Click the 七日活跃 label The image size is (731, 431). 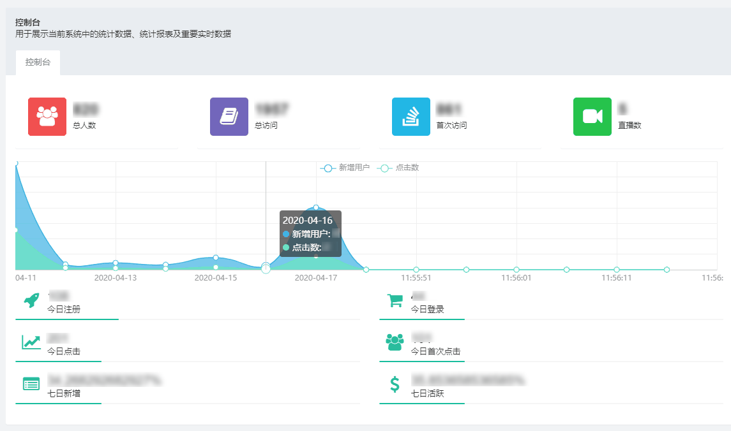[x=427, y=393]
